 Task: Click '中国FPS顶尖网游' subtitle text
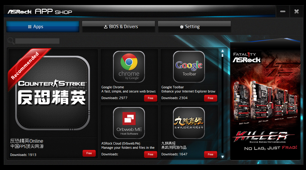pyautogui.click(x=27, y=146)
